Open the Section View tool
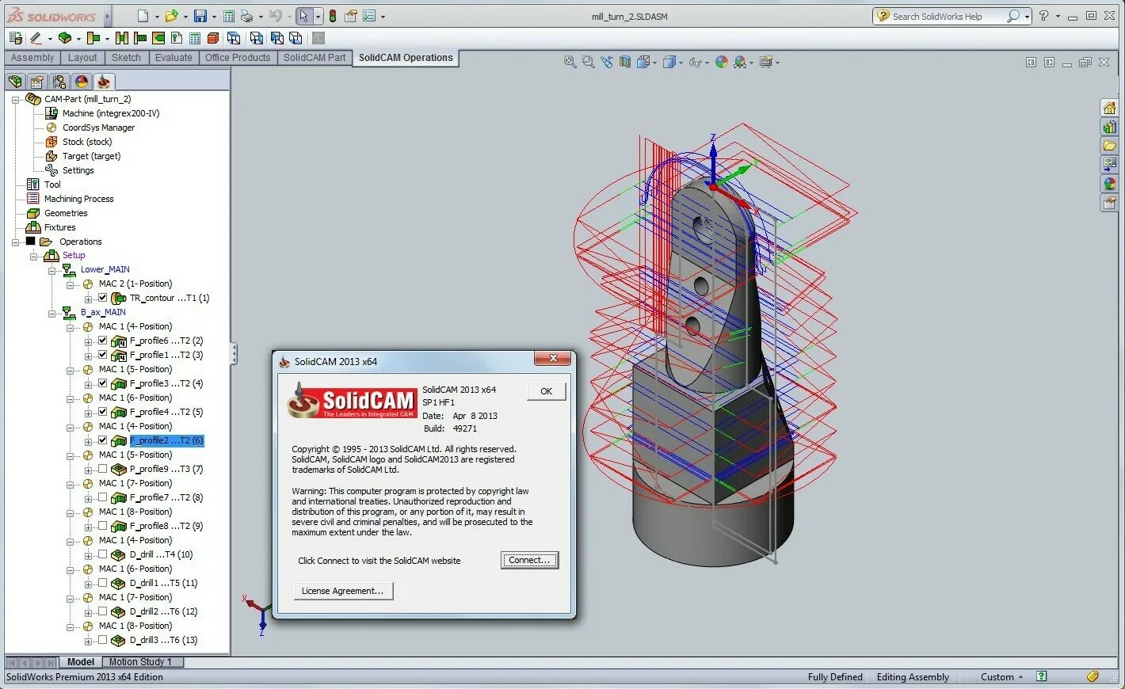The image size is (1125, 689). point(624,62)
